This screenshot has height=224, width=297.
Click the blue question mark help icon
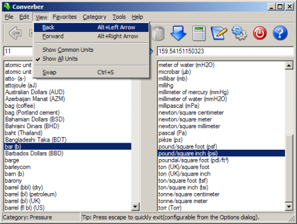(280, 33)
